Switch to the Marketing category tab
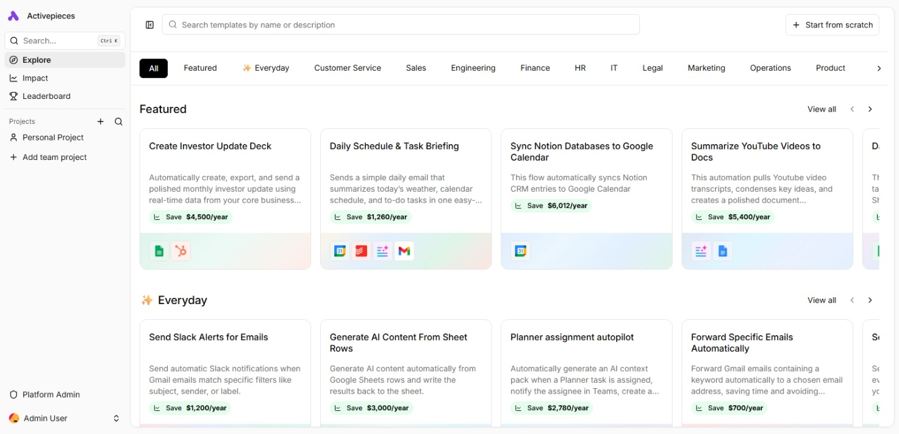 (x=706, y=68)
